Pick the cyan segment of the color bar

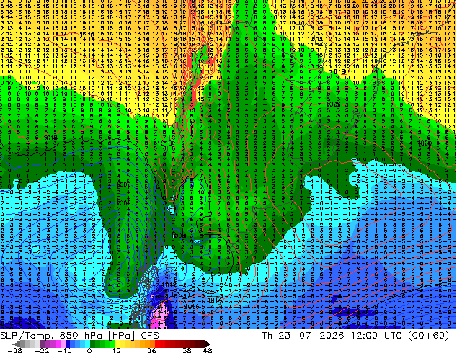coord(87,344)
